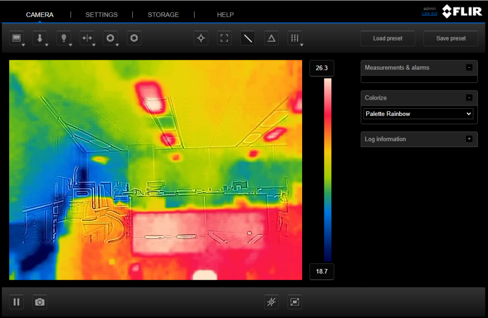Add a spot measurement tool
The image size is (488, 318).
click(x=201, y=38)
